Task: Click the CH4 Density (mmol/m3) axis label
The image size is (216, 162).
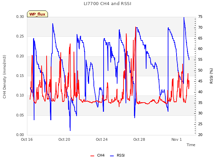Action: (4, 77)
